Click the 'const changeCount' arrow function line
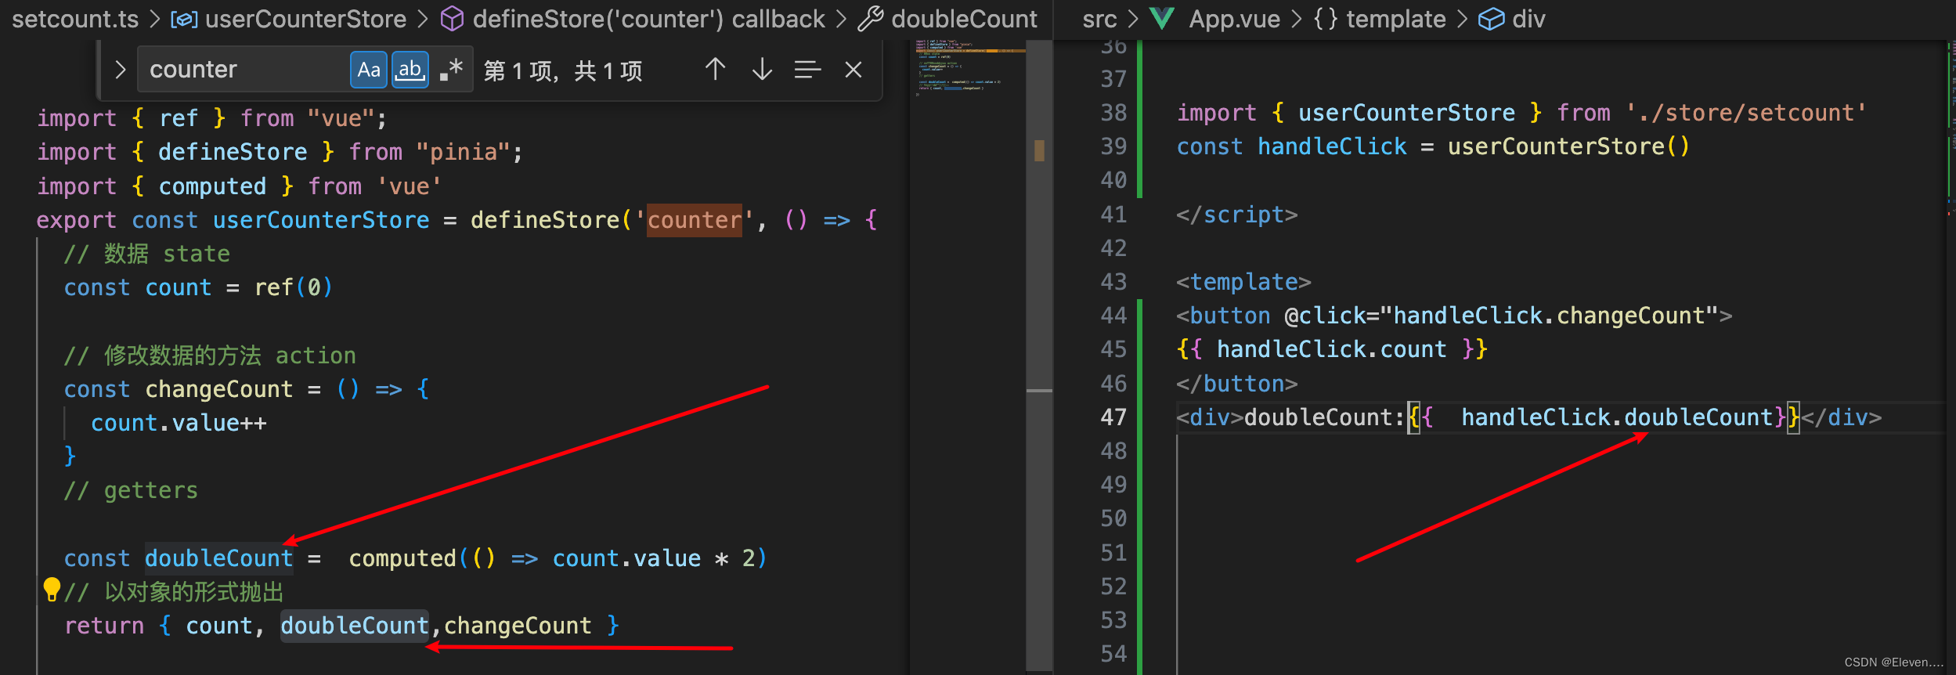The width and height of the screenshot is (1956, 675). [247, 389]
